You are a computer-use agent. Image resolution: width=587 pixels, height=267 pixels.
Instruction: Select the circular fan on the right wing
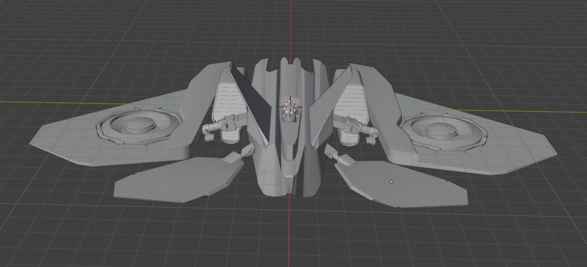443,131
